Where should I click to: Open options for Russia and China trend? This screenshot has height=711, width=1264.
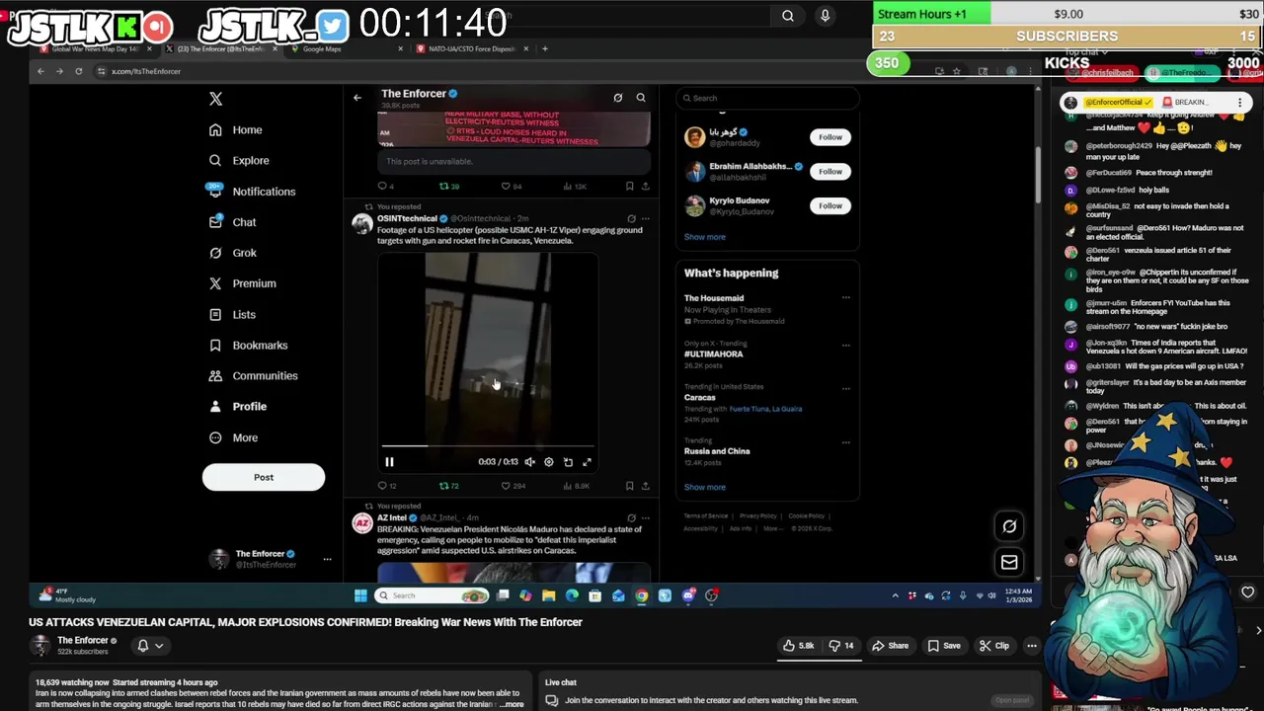tap(845, 441)
